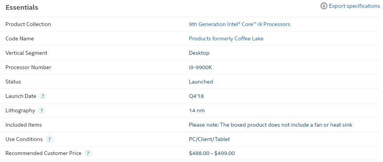The image size is (383, 162).
Task: Click the Essentials section heading
Action: pos(22,7)
